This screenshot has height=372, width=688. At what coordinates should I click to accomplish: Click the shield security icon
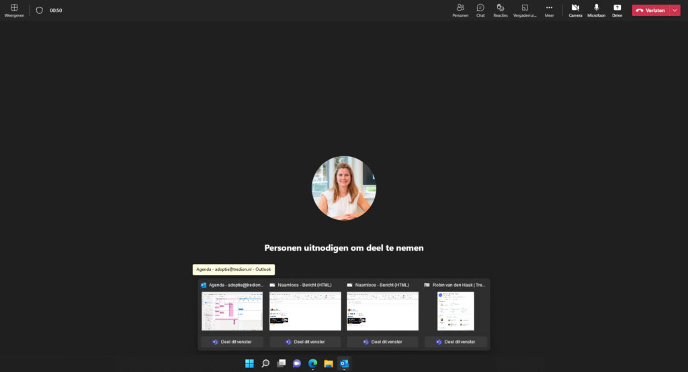click(40, 11)
